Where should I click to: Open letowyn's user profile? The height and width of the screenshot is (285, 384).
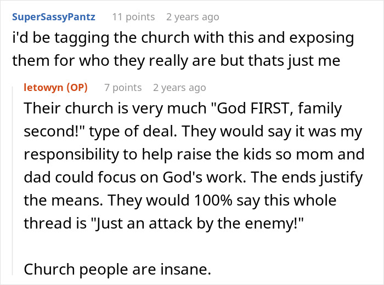(43, 88)
